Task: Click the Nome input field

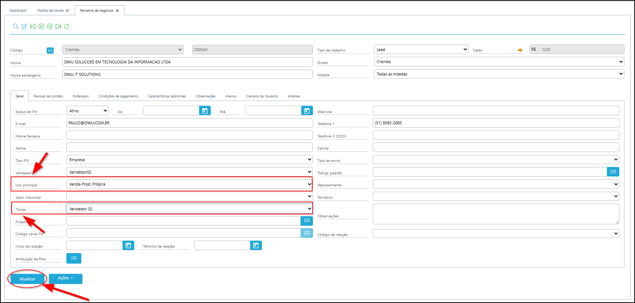Action: pyautogui.click(x=187, y=62)
